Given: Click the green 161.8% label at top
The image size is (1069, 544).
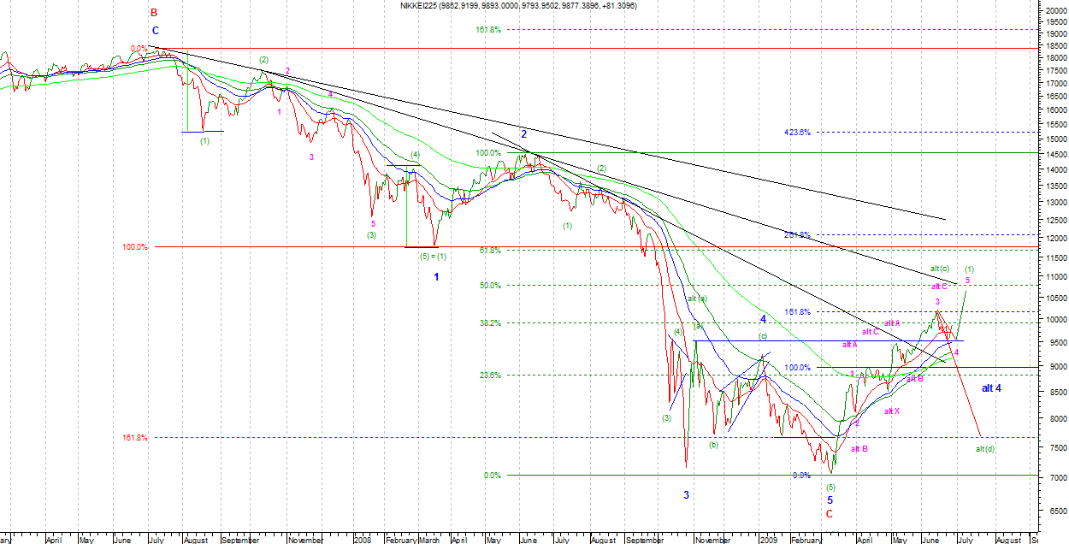Looking at the screenshot, I should 487,30.
